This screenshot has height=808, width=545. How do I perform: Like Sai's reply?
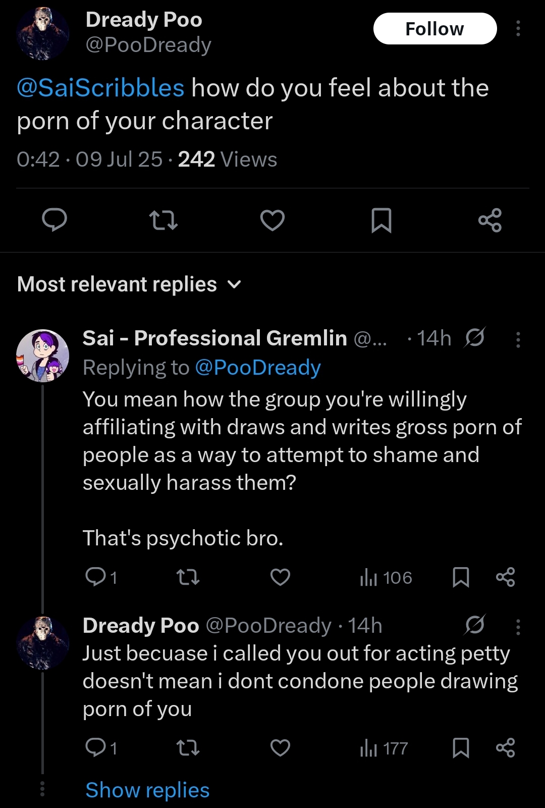(280, 577)
